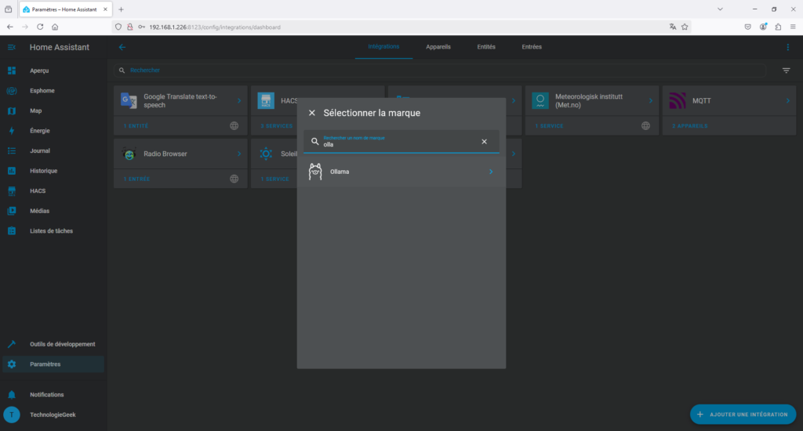Open the Map sidebar item
803x431 pixels.
click(35, 110)
